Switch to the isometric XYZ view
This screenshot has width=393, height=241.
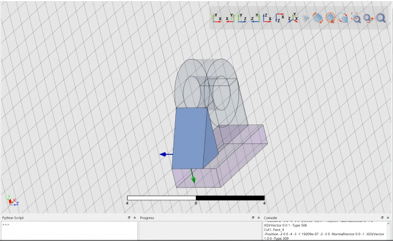[x=293, y=18]
